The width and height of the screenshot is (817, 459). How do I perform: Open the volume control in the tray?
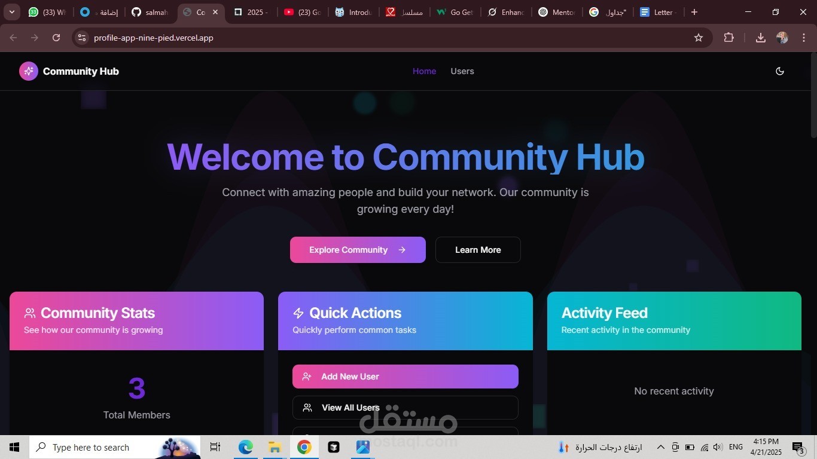click(717, 447)
